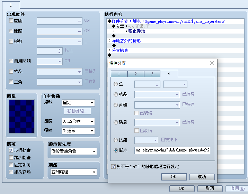Open the 主角 dropdown in 出現條件
Image resolution: width=248 pixels, height=194 pixels.
click(x=60, y=82)
